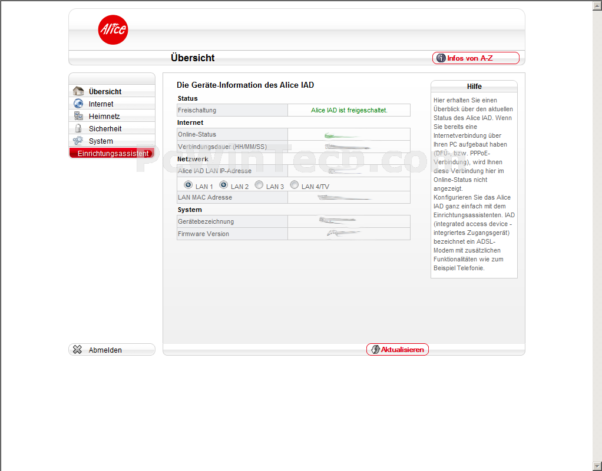
Task: Open Infos von A-Z
Action: (x=476, y=58)
